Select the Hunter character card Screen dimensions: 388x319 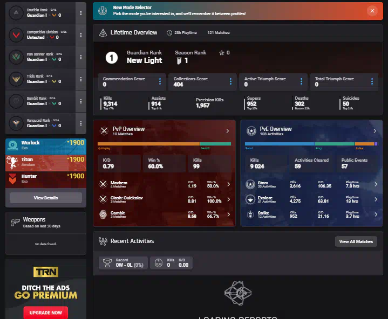pos(46,179)
